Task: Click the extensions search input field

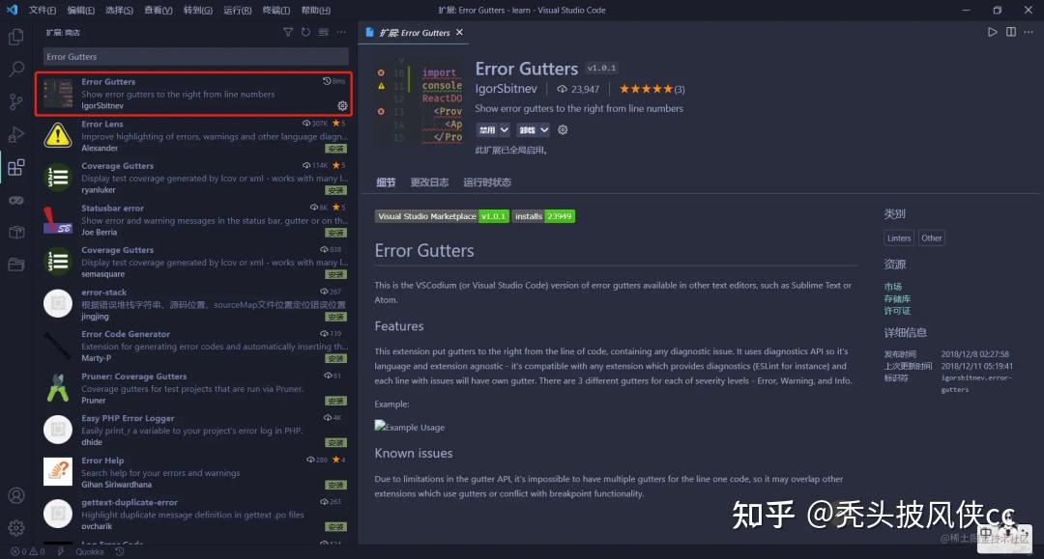Action: (195, 57)
